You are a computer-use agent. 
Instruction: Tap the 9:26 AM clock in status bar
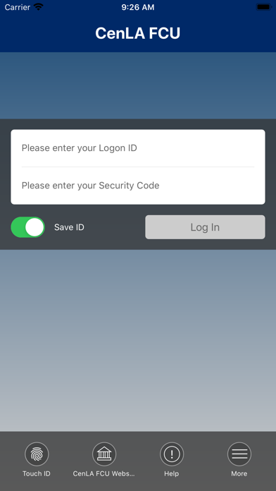pos(138,8)
